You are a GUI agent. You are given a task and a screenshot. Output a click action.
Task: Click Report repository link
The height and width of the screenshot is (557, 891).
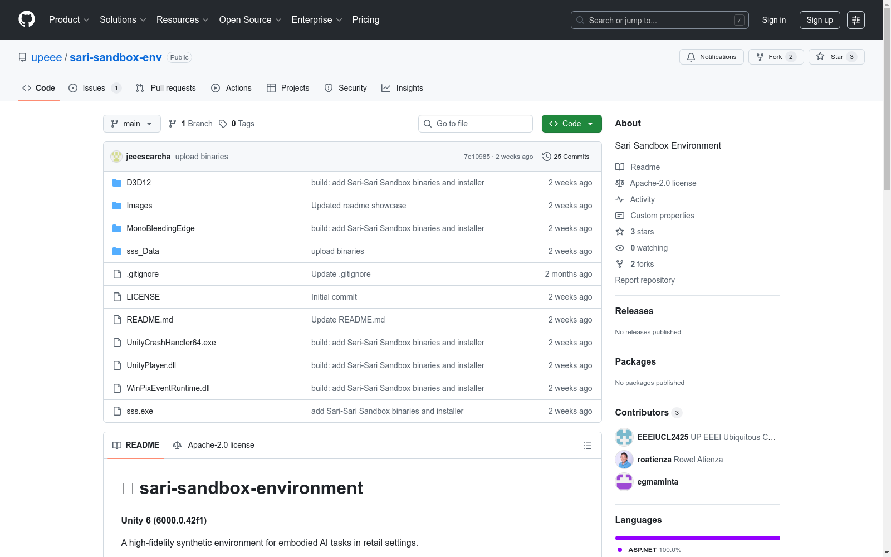[645, 280]
